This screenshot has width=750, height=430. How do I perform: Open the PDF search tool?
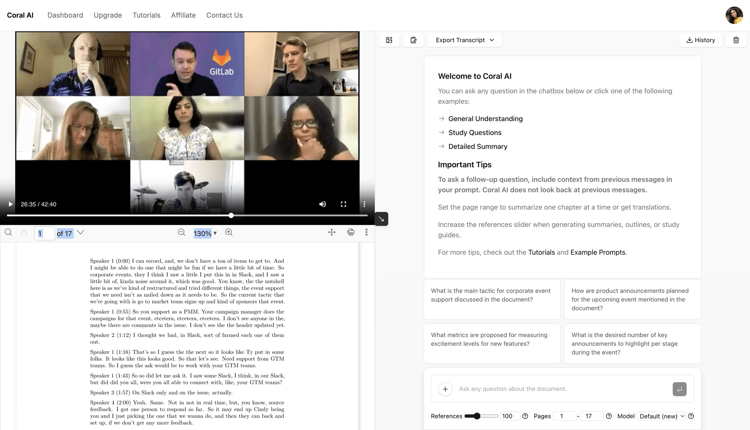click(x=8, y=232)
